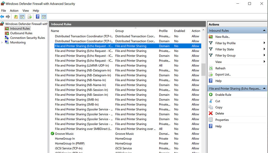
Task: Click New Rule... in Actions pane
Action: (222, 37)
